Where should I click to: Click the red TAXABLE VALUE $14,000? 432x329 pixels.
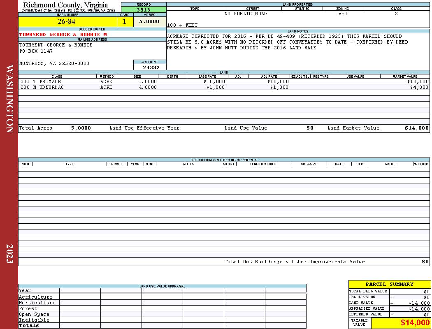point(415,323)
